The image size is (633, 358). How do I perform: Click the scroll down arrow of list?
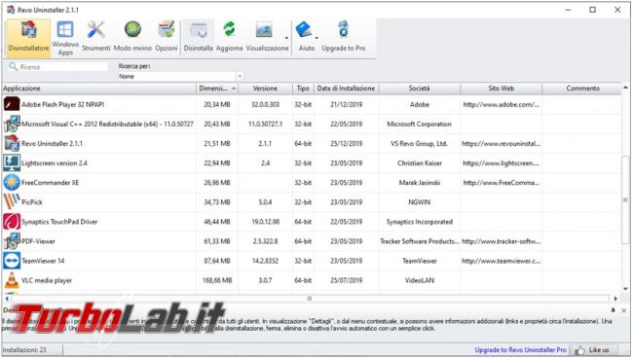point(625,289)
